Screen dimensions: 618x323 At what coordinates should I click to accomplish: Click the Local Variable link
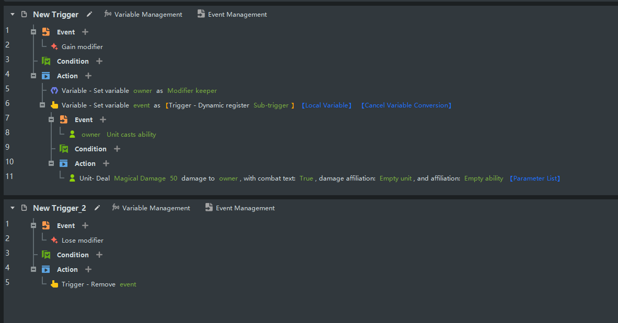327,105
